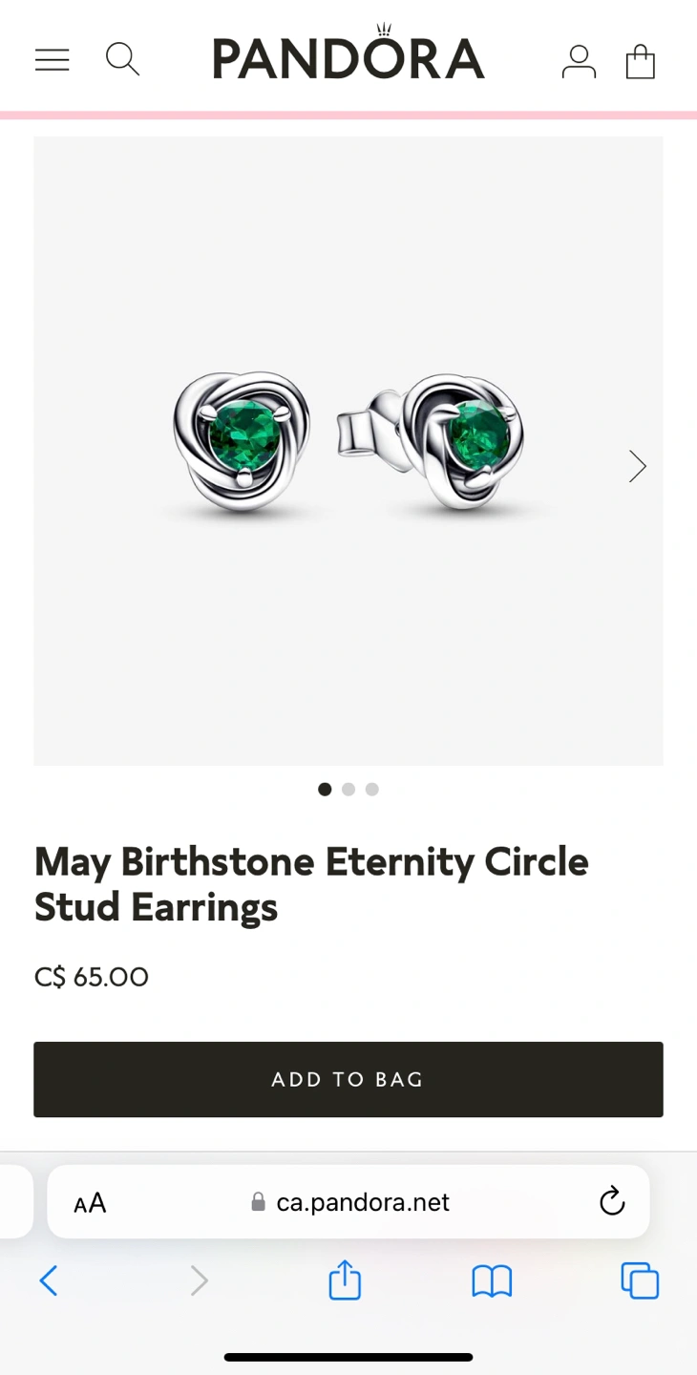This screenshot has height=1375, width=697.
Task: Tap the search magnifier icon
Action: tap(122, 59)
